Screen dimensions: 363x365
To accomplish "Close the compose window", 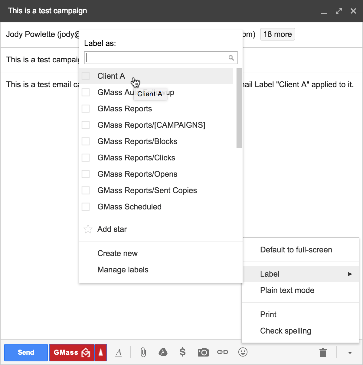I will [x=353, y=11].
